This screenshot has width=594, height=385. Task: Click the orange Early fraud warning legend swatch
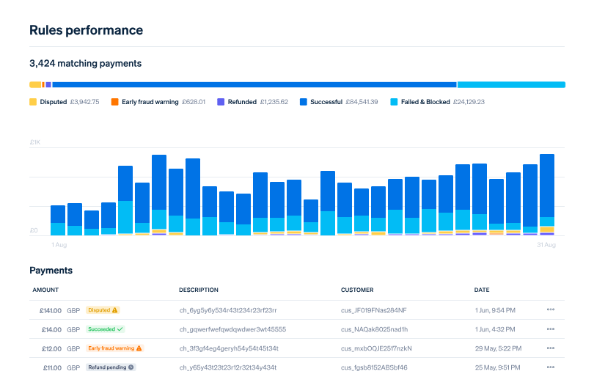click(114, 102)
